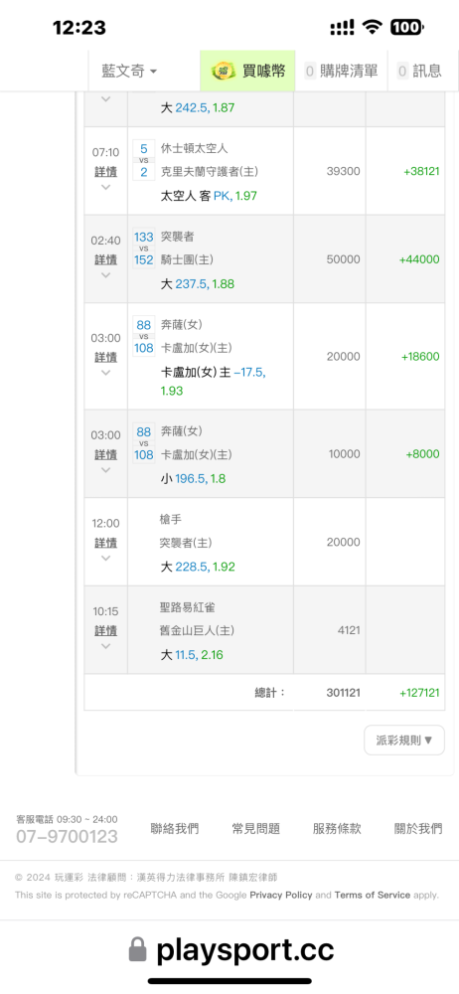Tap the padlock icon beside playsport.cc
459x994 pixels.
click(x=137, y=950)
